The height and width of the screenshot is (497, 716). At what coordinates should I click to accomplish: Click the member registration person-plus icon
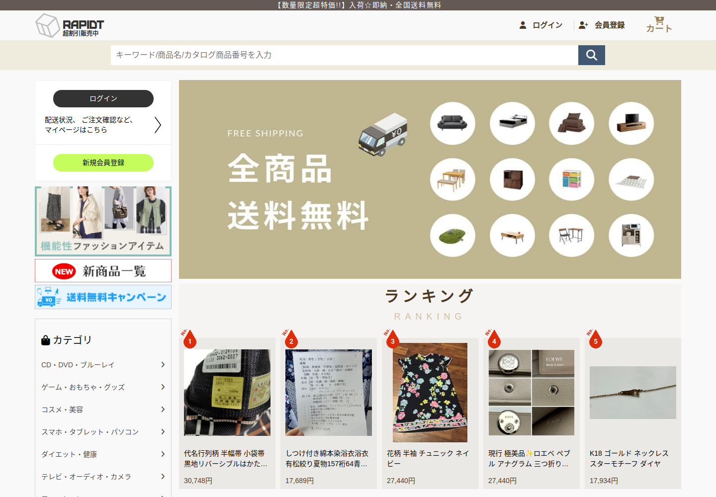pyautogui.click(x=583, y=25)
